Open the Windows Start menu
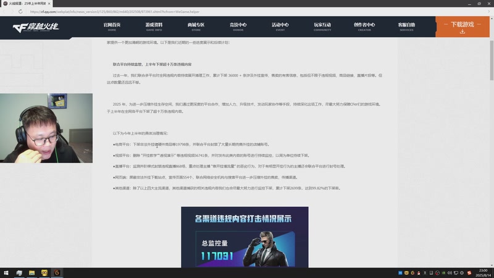The height and width of the screenshot is (278, 494). [x=6, y=272]
